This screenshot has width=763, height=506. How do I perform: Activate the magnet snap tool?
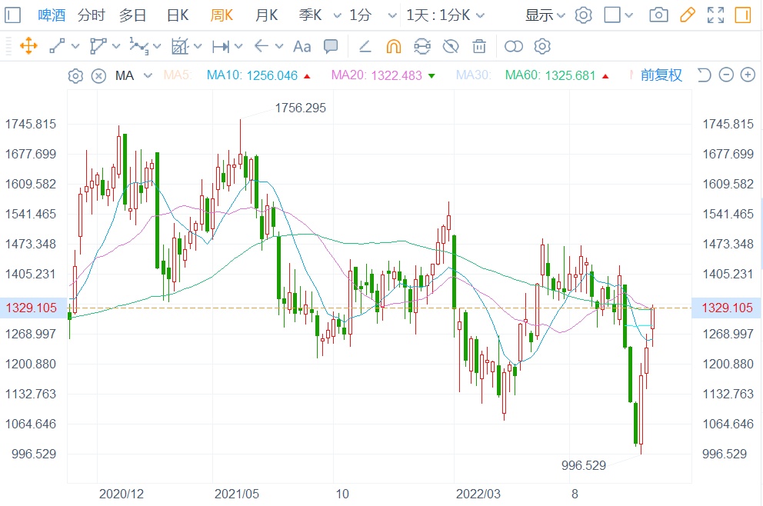[x=393, y=46]
